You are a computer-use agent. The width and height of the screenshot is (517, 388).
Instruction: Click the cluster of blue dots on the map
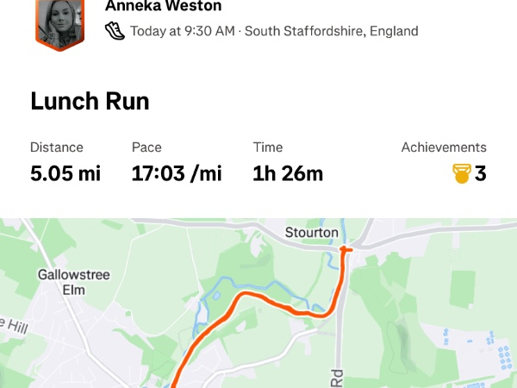(x=501, y=354)
